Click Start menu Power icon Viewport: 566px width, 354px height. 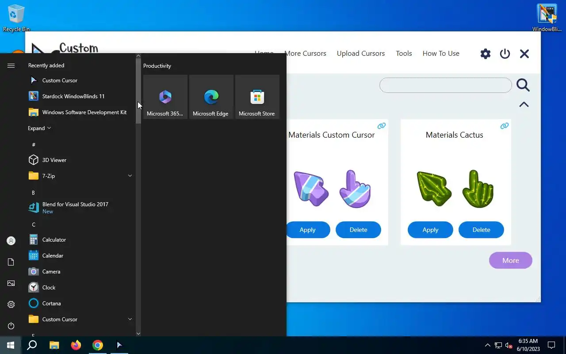click(11, 326)
